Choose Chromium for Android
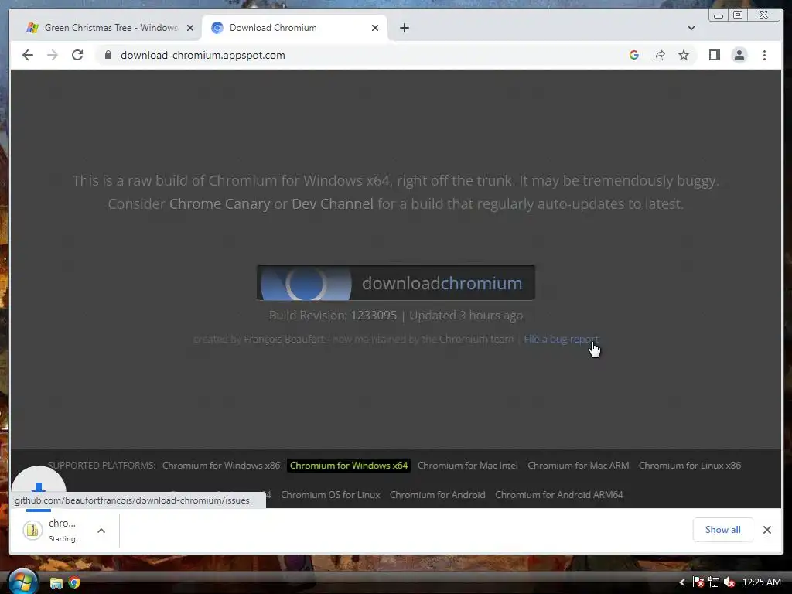This screenshot has height=594, width=792. (x=438, y=494)
